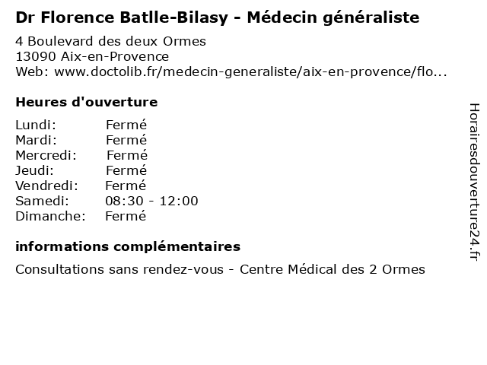Select the Consultations sans rendez-vous text

pyautogui.click(x=119, y=269)
